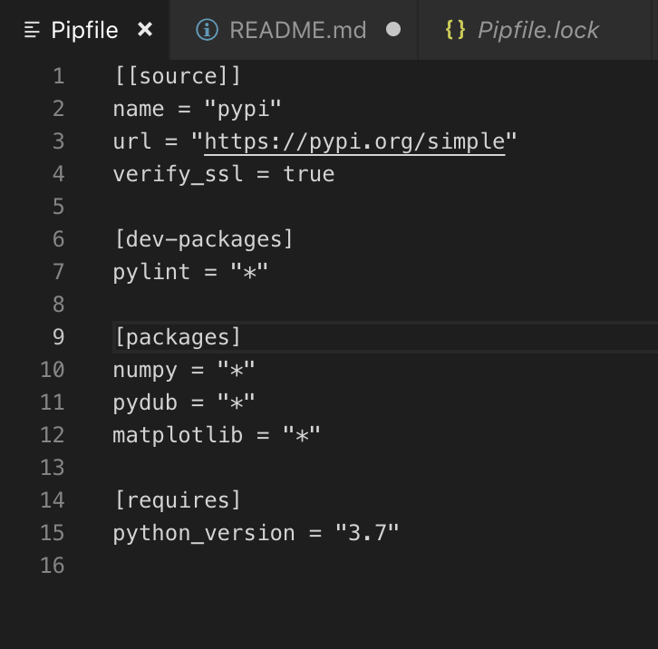The width and height of the screenshot is (658, 649).
Task: Place cursor on the [packages] section header
Action: [178, 337]
